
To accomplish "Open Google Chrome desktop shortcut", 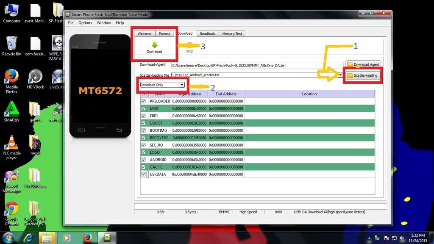I will [12, 209].
